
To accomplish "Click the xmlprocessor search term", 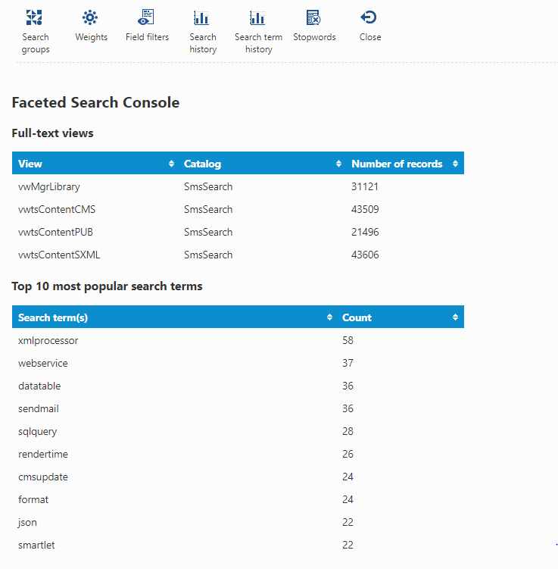I will pyautogui.click(x=48, y=341).
